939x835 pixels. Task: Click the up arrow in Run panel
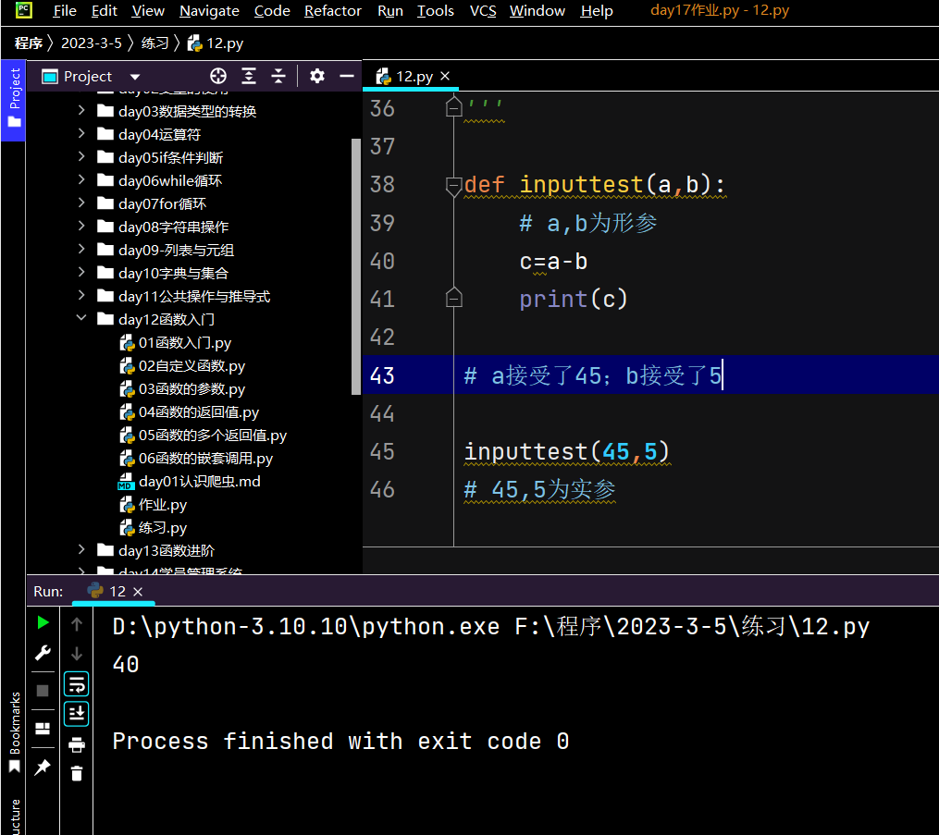tap(77, 624)
